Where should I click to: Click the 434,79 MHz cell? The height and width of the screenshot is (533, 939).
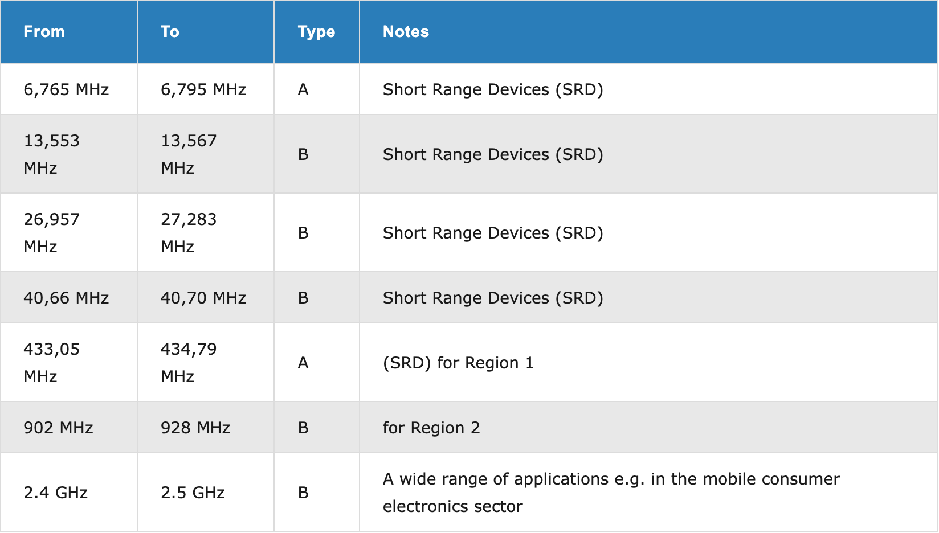(189, 363)
